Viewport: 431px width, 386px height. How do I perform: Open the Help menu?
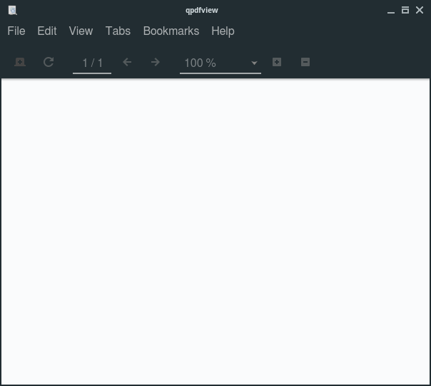(x=223, y=31)
